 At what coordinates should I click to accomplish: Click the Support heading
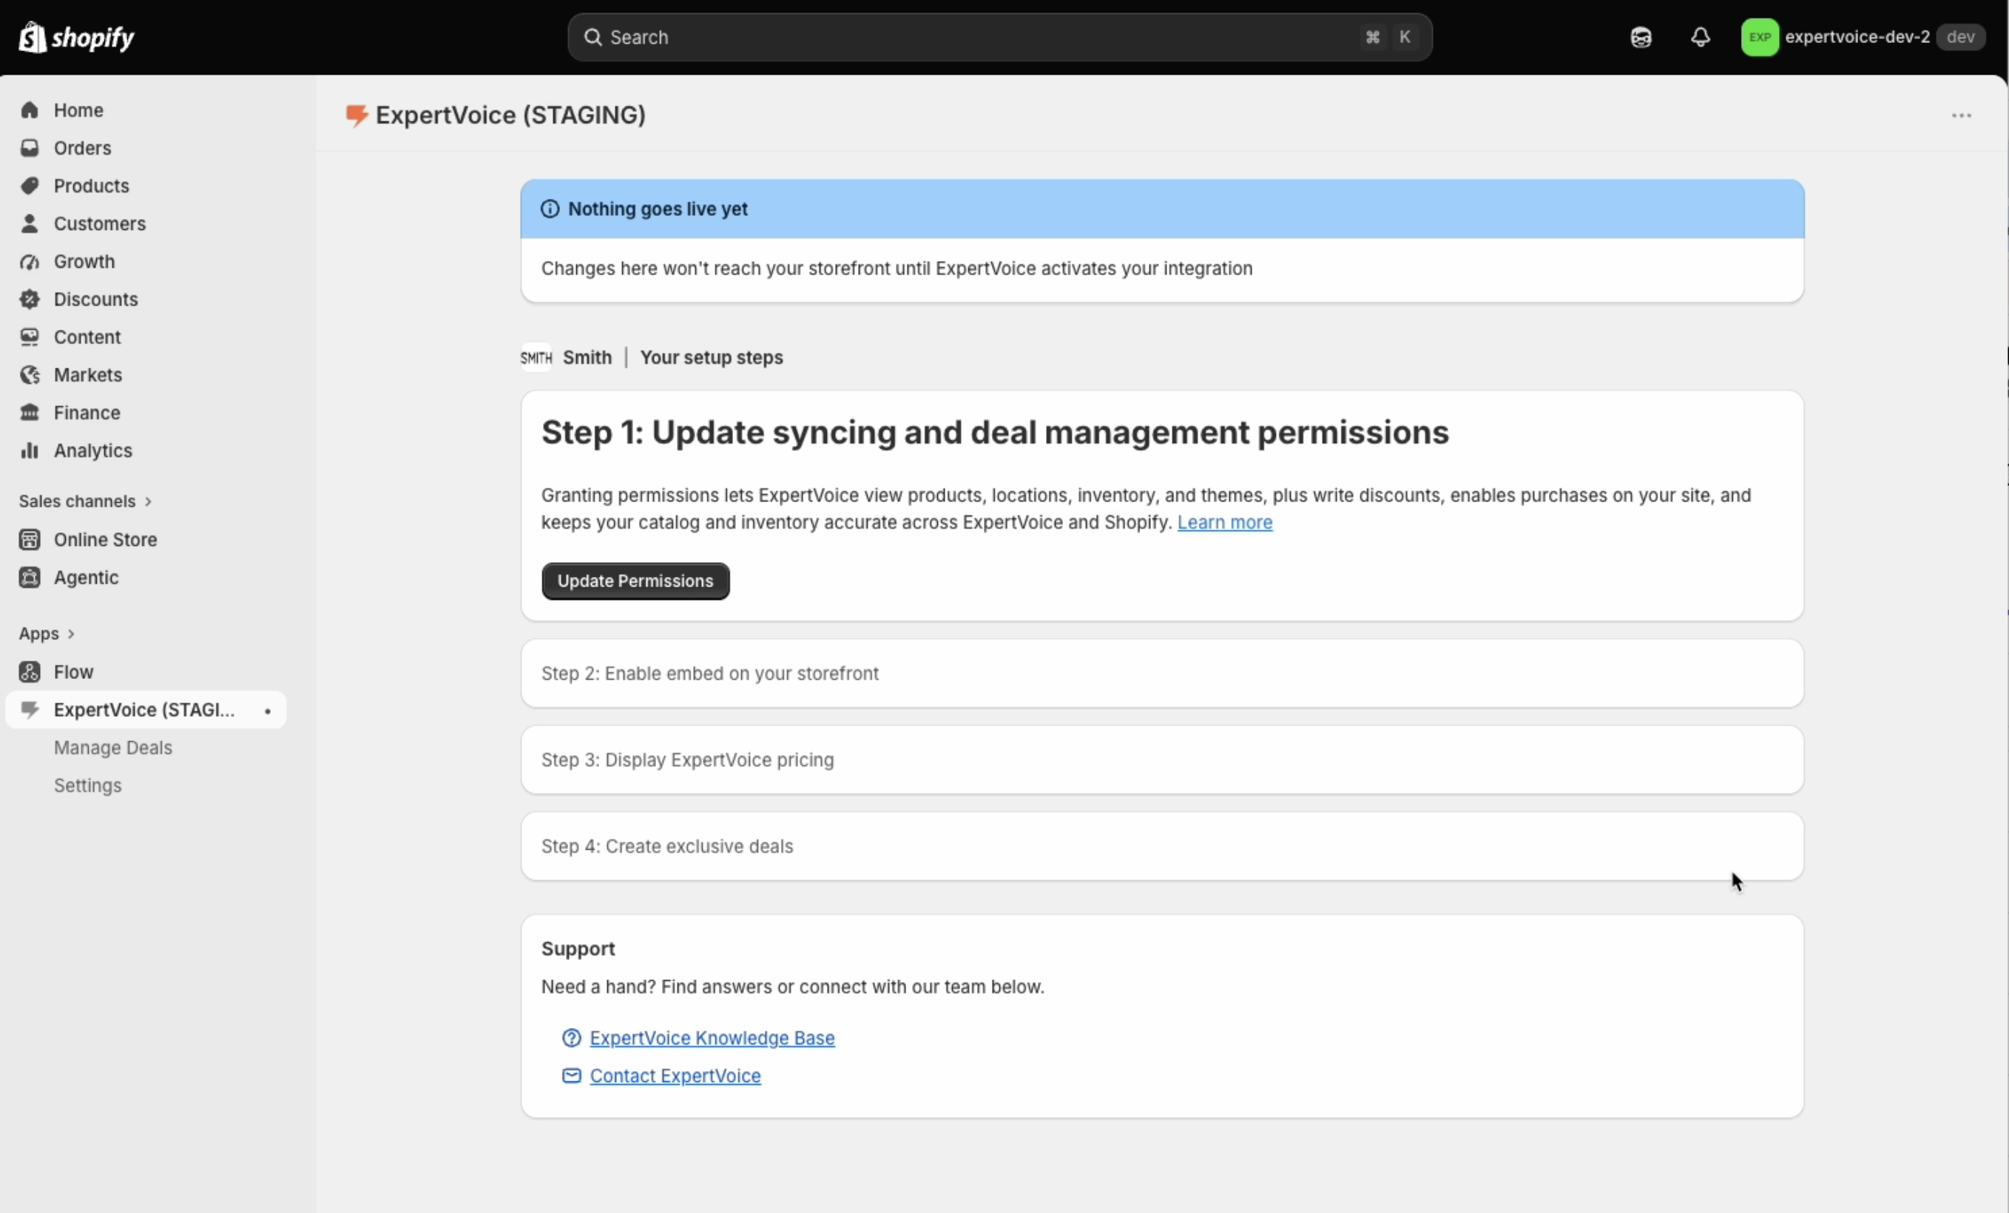tap(578, 949)
